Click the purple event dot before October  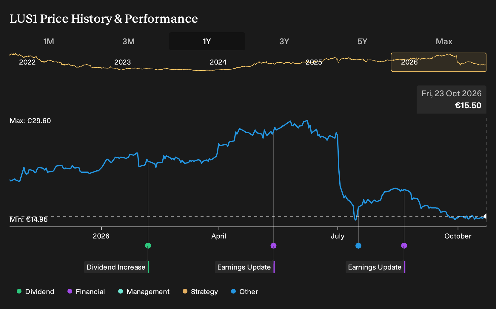[404, 246]
